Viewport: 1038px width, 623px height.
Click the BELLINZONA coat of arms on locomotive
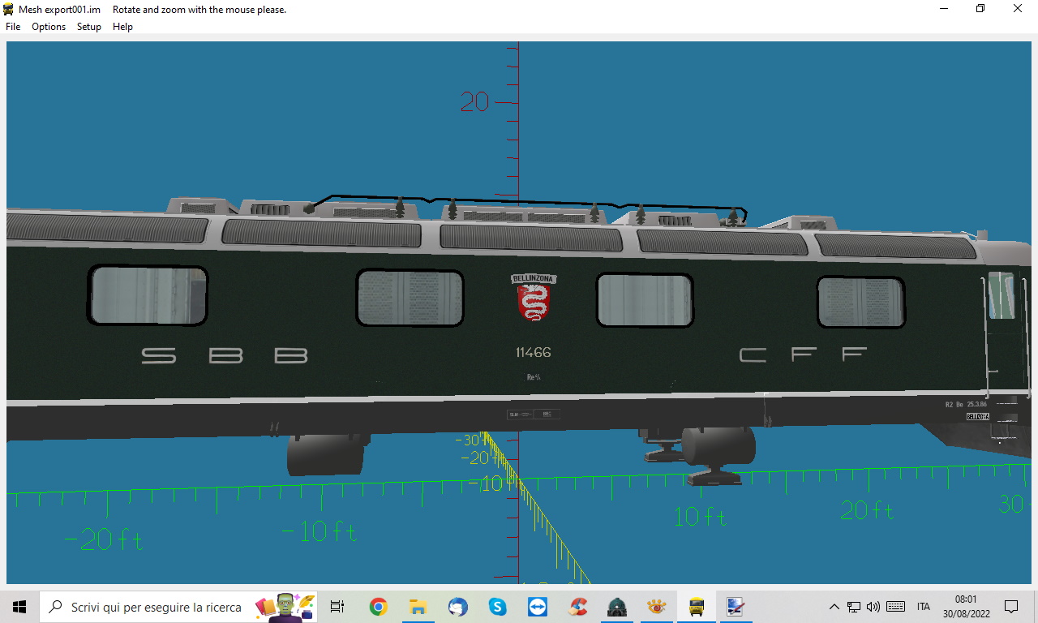point(534,298)
